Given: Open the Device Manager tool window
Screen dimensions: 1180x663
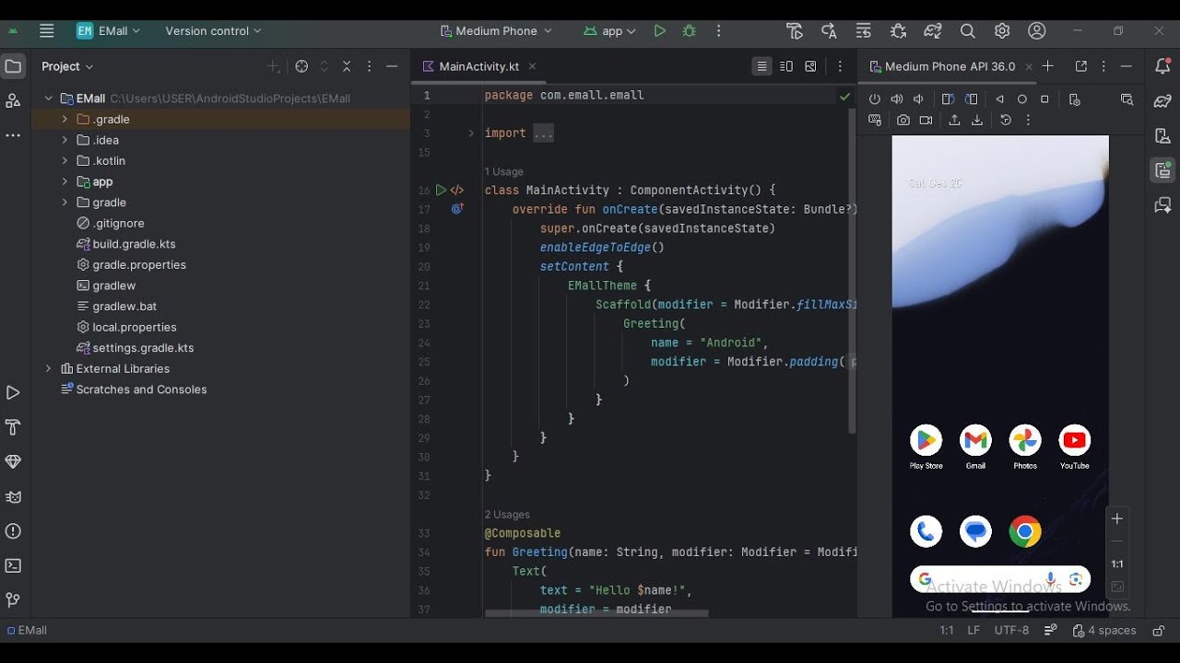Looking at the screenshot, I should tap(1162, 135).
